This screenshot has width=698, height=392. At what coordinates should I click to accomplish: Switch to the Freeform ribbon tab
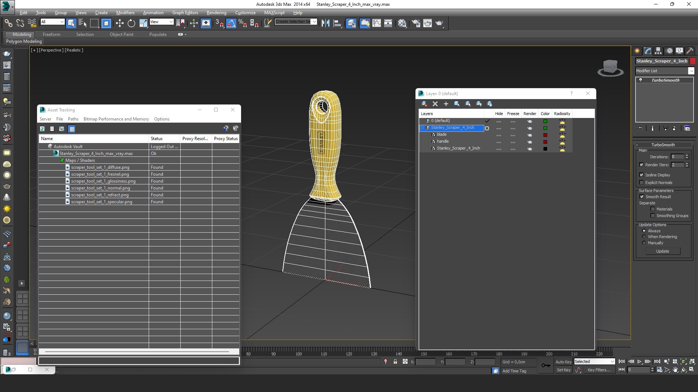click(x=51, y=34)
